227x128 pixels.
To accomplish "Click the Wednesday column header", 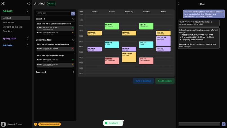I will (129, 12).
